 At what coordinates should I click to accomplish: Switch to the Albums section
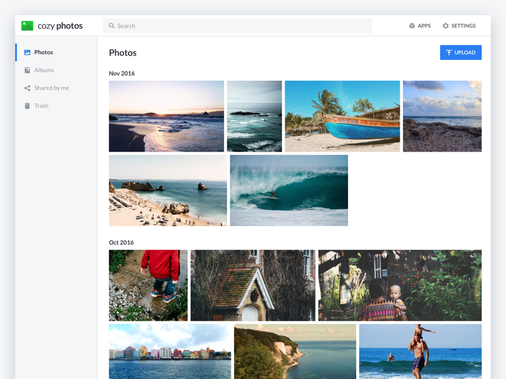pyautogui.click(x=44, y=70)
